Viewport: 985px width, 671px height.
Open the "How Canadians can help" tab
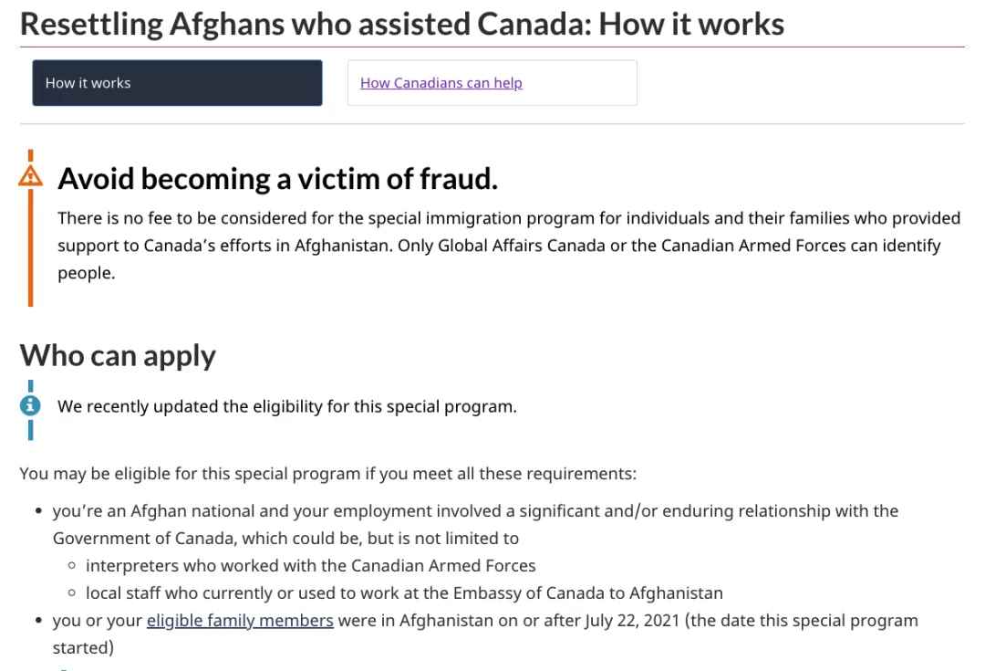[x=441, y=83]
